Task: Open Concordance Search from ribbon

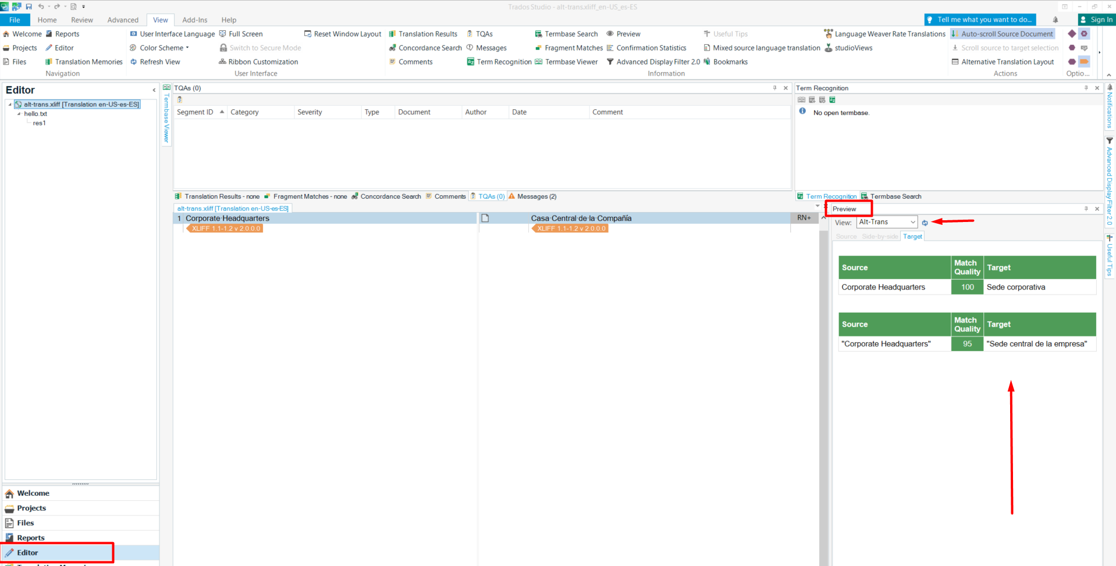Action: coord(425,48)
